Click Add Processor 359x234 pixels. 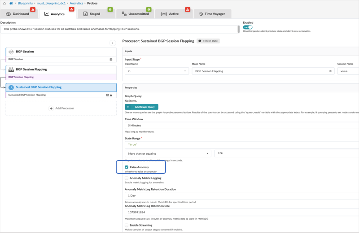click(x=61, y=108)
